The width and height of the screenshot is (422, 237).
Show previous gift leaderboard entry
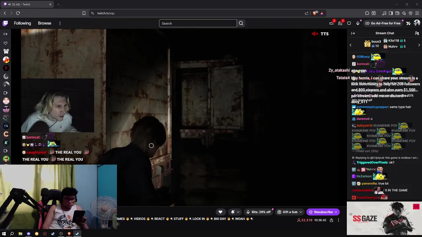[350, 45]
